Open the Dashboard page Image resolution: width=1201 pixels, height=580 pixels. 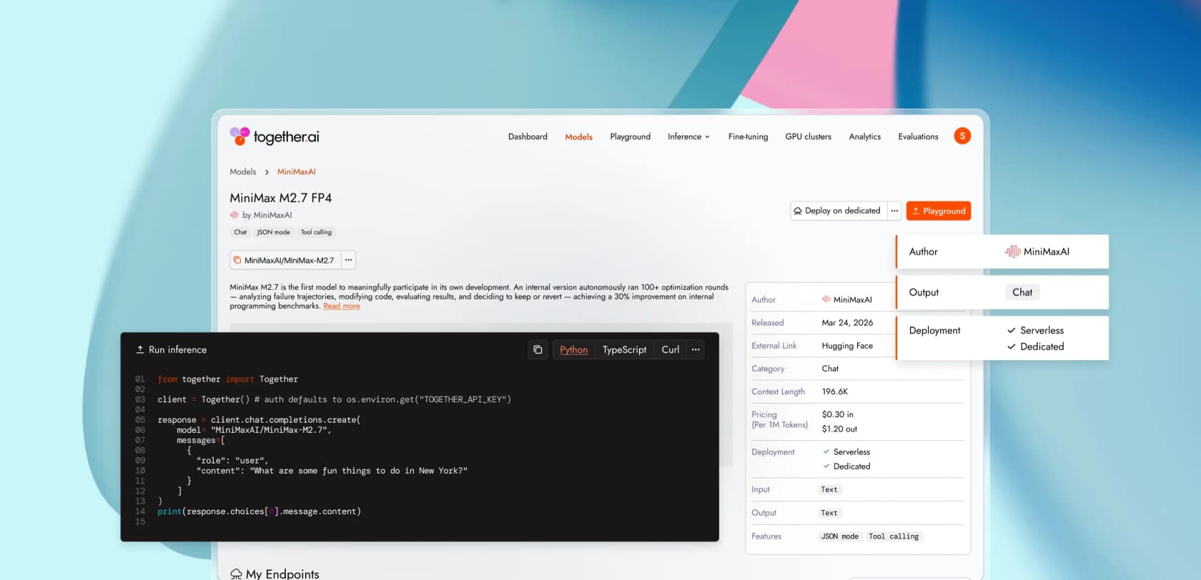[528, 136]
